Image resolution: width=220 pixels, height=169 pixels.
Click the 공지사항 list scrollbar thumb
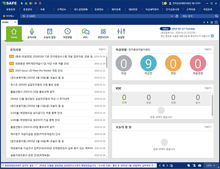(x=107, y=62)
